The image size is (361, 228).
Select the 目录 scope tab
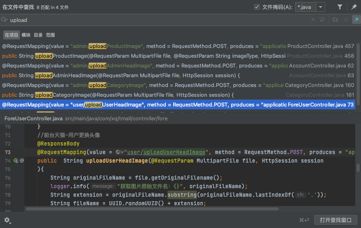(x=38, y=35)
